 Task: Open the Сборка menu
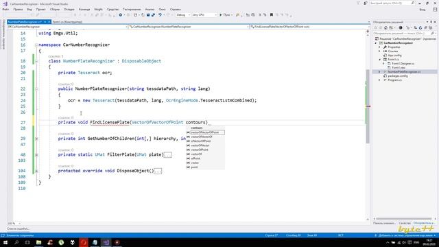pos(55,9)
